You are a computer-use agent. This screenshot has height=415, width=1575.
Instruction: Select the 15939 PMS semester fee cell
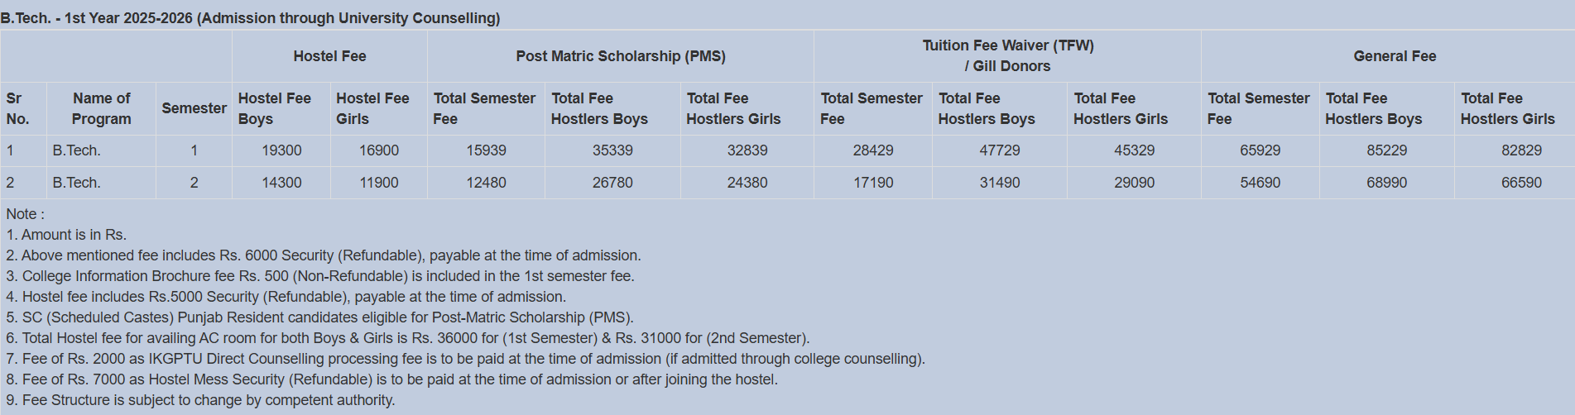(x=486, y=150)
